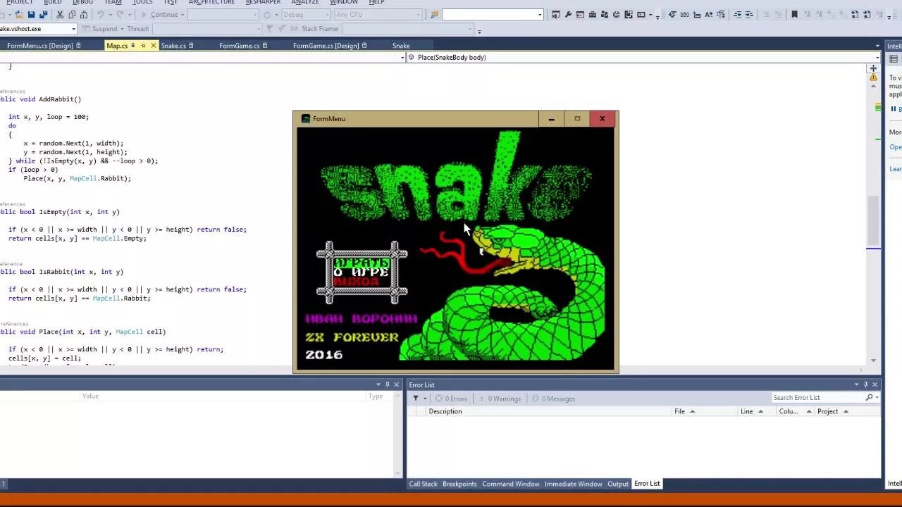Click О ИГРЕ menu item in the Snake game

tap(362, 272)
